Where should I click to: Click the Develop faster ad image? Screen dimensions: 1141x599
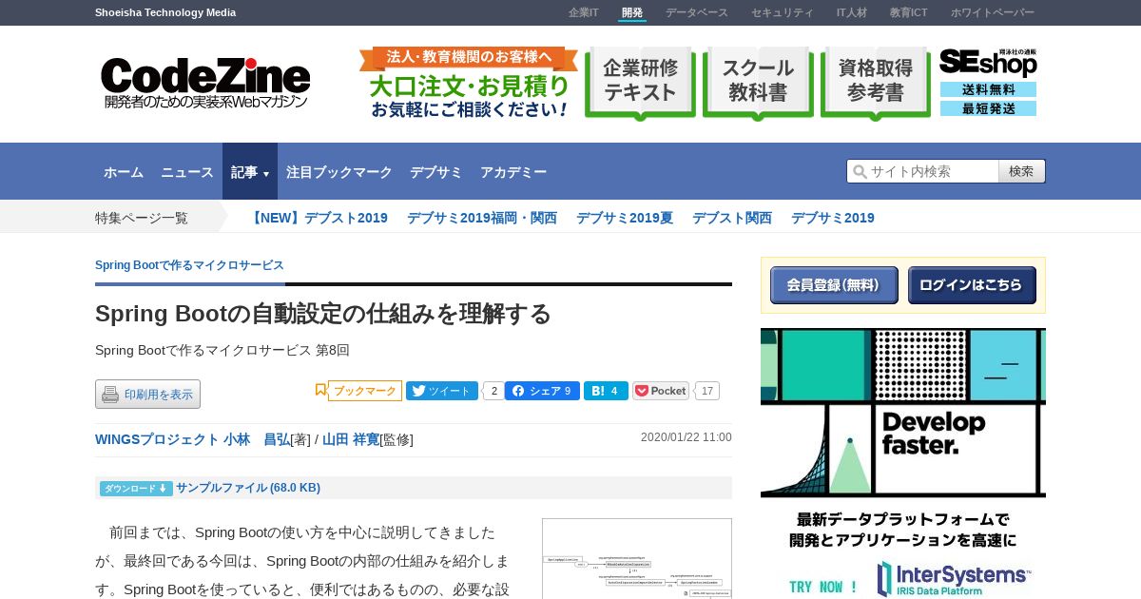(903, 413)
